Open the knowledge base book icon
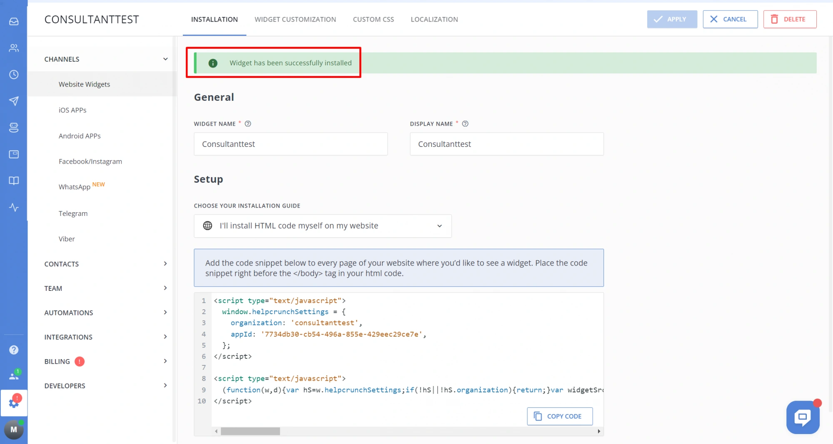Screen dimensions: 833x444 (x=14, y=181)
